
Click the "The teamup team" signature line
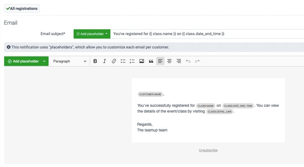click(152, 130)
